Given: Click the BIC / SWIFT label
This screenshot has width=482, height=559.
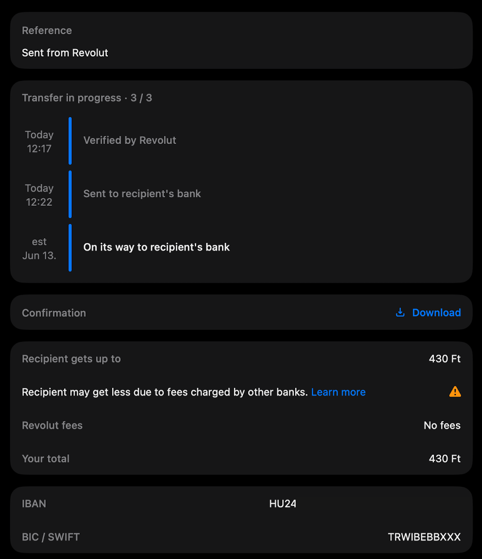Looking at the screenshot, I should [x=51, y=537].
